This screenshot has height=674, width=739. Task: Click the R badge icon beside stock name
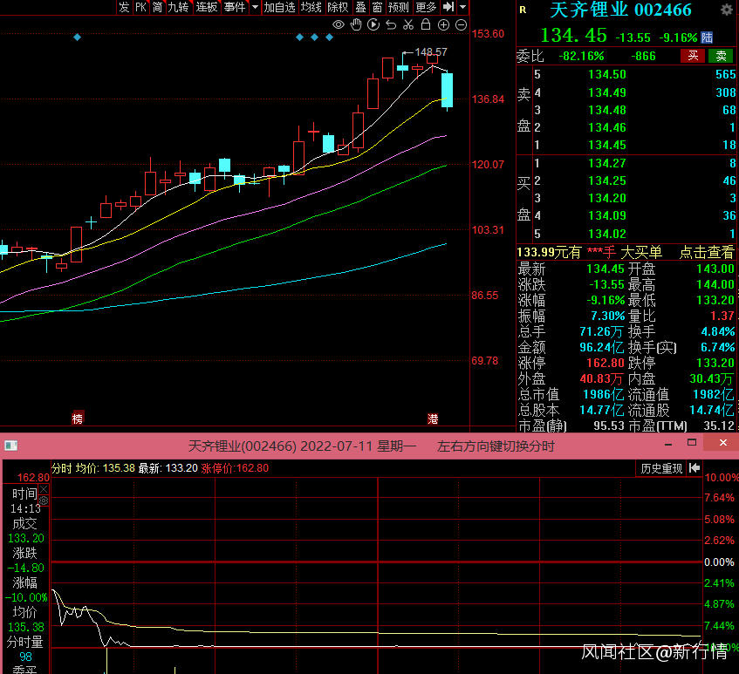(523, 10)
